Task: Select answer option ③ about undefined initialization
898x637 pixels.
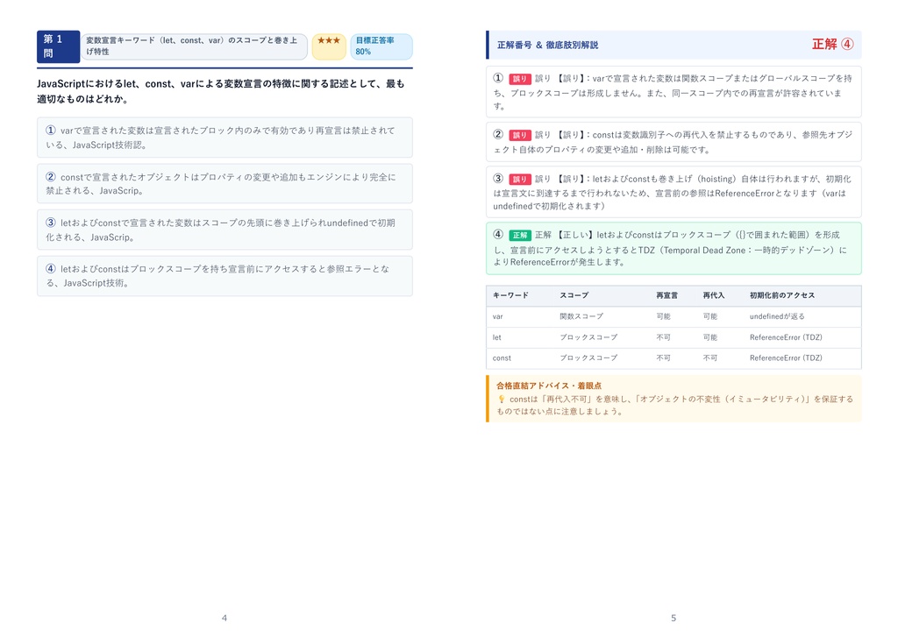Action: 224,230
